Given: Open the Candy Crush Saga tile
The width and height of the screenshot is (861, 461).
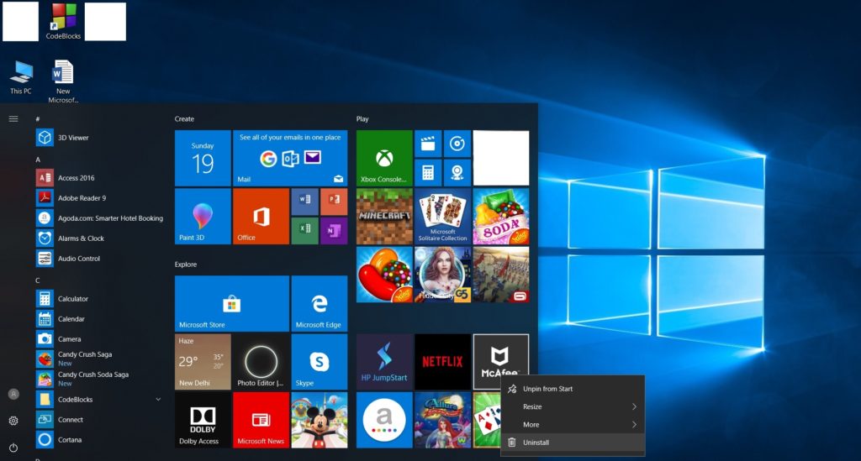Looking at the screenshot, I should 384,275.
